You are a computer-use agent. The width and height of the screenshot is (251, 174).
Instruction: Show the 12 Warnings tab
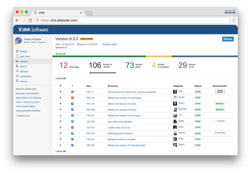tap(69, 65)
